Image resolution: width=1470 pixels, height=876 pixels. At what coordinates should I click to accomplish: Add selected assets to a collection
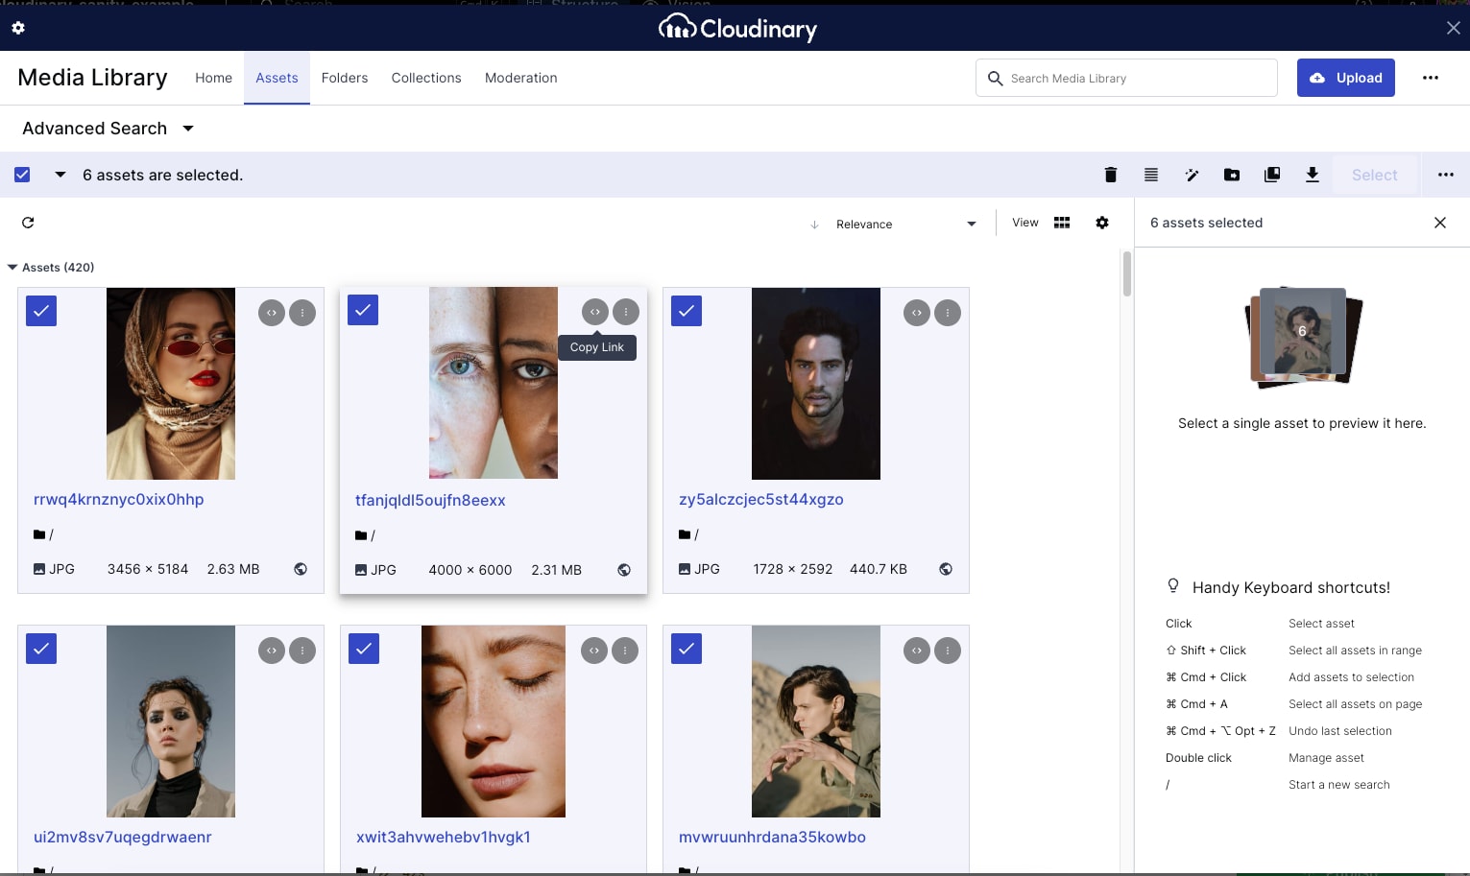(1272, 175)
